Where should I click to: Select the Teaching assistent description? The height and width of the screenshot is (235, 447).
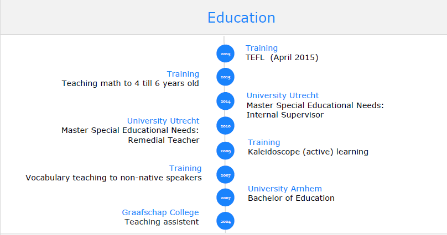pyautogui.click(x=162, y=222)
